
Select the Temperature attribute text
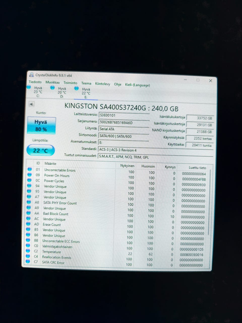tap(51, 252)
